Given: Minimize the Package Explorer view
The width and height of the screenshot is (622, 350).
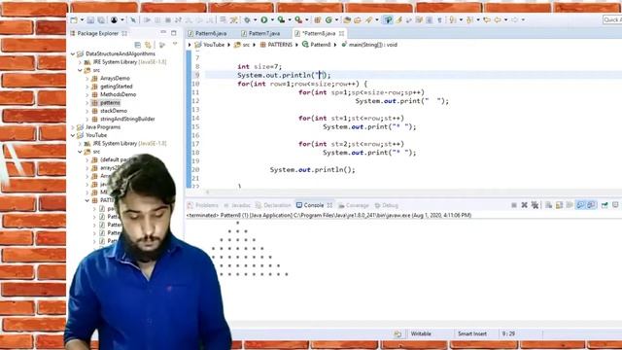Looking at the screenshot, I should (163, 32).
